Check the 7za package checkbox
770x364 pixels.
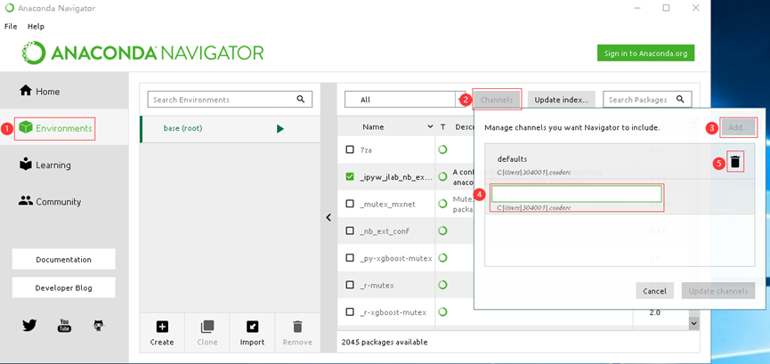(350, 150)
